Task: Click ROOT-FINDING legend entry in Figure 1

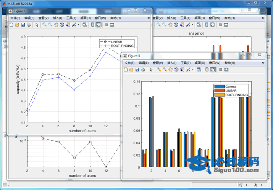Action: coord(122,46)
